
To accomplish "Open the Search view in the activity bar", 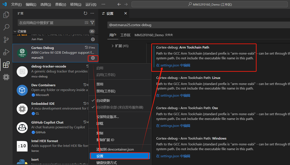I will [x=6, y=27].
